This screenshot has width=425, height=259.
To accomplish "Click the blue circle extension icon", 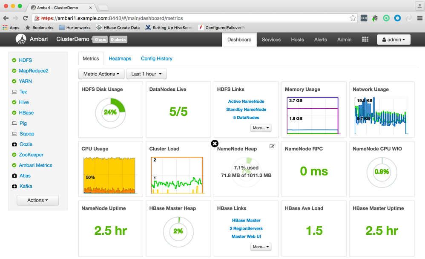I will click(397, 18).
